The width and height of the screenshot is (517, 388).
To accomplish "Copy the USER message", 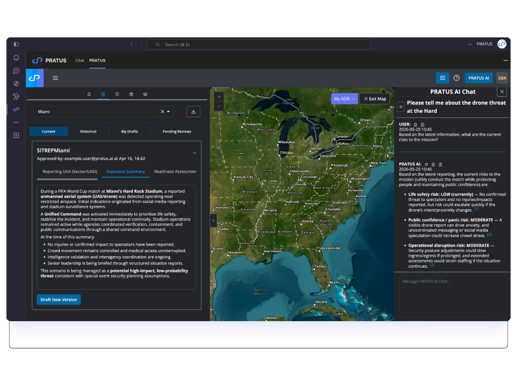I will (x=416, y=124).
